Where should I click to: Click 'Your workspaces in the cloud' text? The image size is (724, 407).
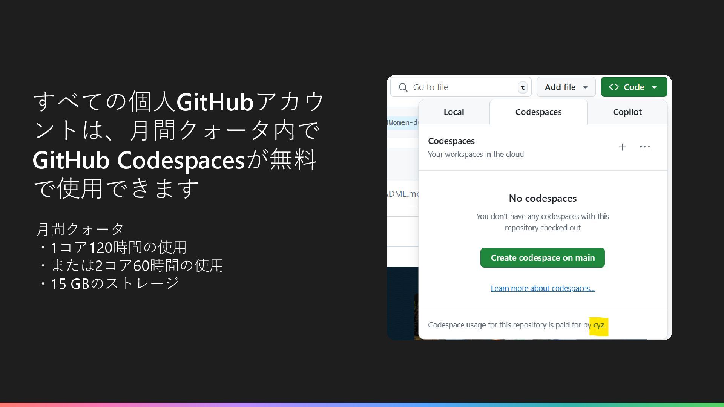pyautogui.click(x=476, y=155)
